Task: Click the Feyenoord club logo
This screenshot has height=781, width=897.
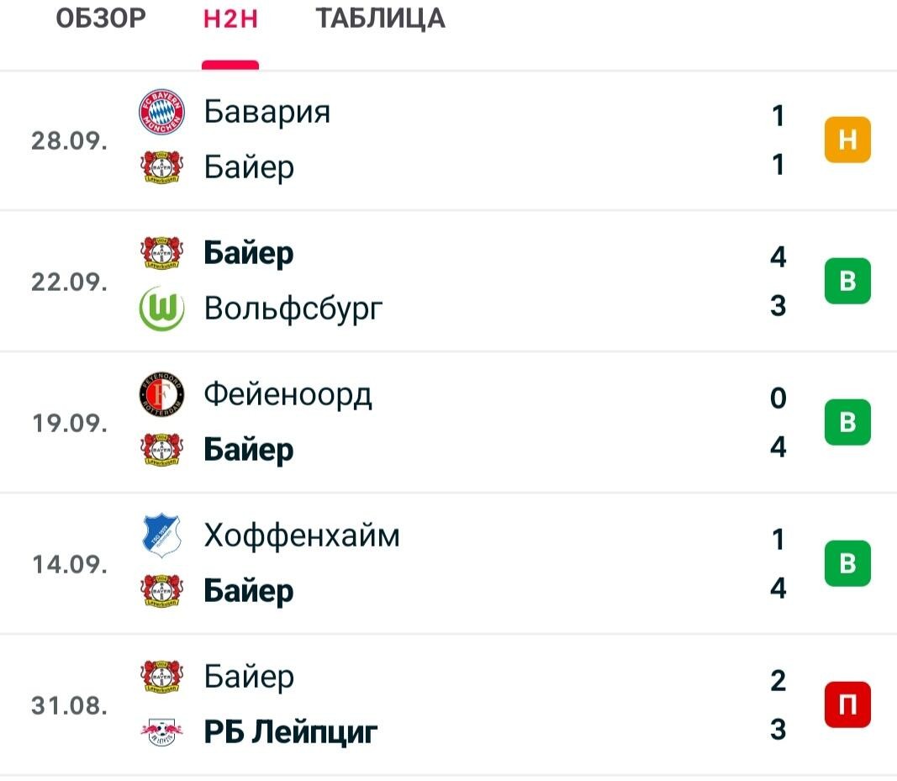Action: click(162, 394)
